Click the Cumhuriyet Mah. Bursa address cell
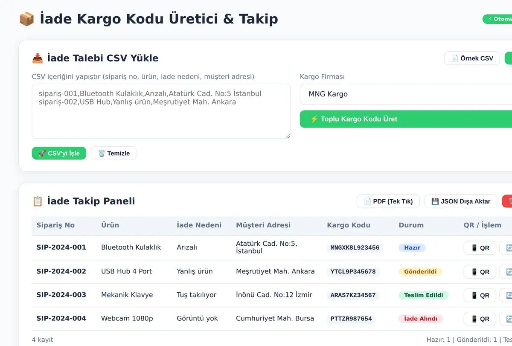The image size is (512, 346). [275, 318]
